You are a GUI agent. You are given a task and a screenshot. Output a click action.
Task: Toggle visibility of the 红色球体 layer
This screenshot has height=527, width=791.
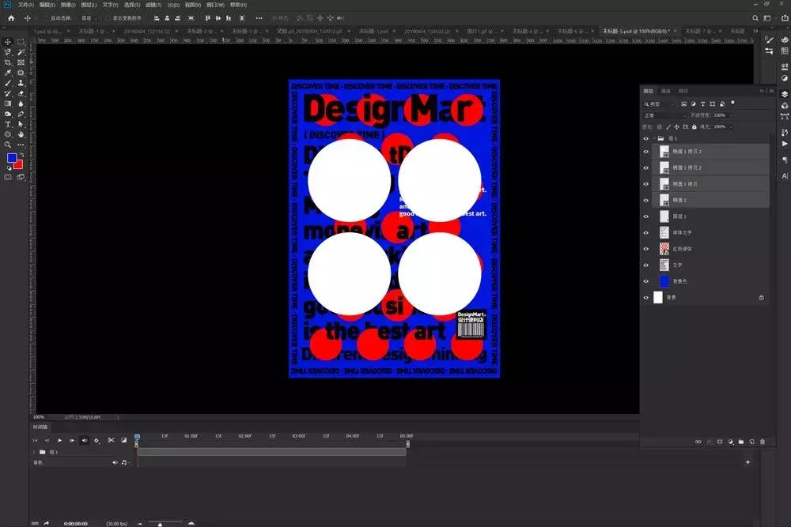(x=646, y=249)
